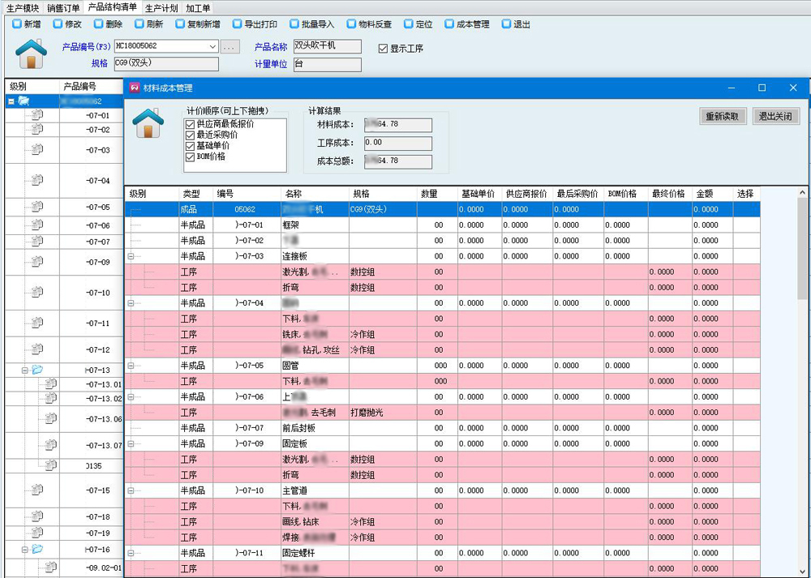
Task: Click the 退出关闭 button
Action: click(775, 117)
